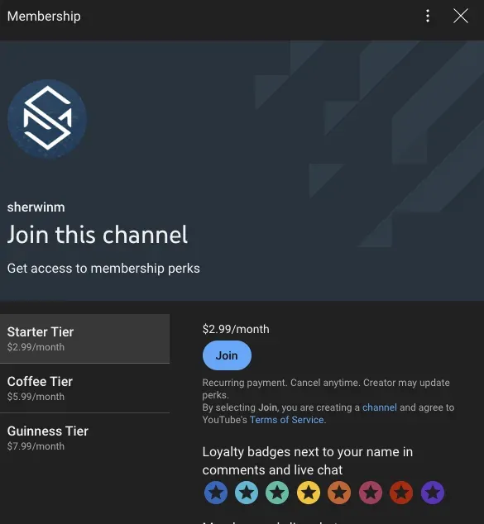The height and width of the screenshot is (524, 484).
Task: Click the yellow star loyalty badge
Action: click(309, 493)
